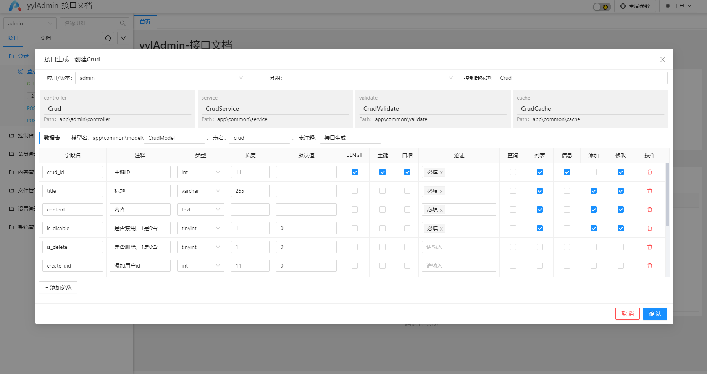Open the 工具 menu

coord(678,6)
